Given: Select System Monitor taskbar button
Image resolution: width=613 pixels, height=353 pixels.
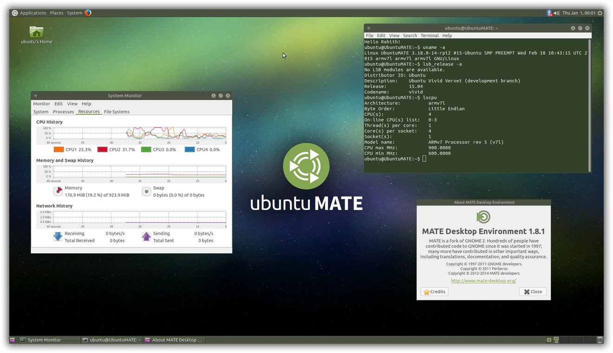Looking at the screenshot, I should 49,340.
